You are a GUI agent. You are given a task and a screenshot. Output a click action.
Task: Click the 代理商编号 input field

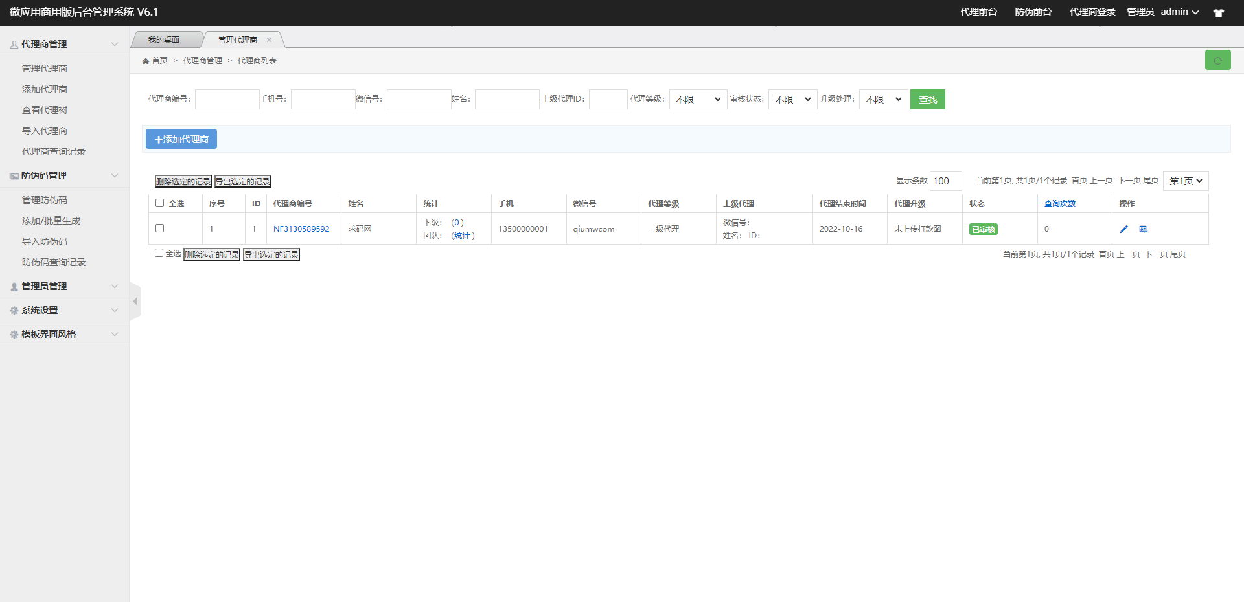[227, 100]
